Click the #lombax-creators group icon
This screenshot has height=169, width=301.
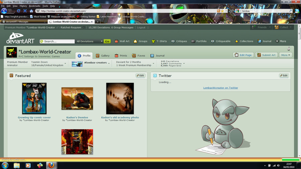click(77, 64)
